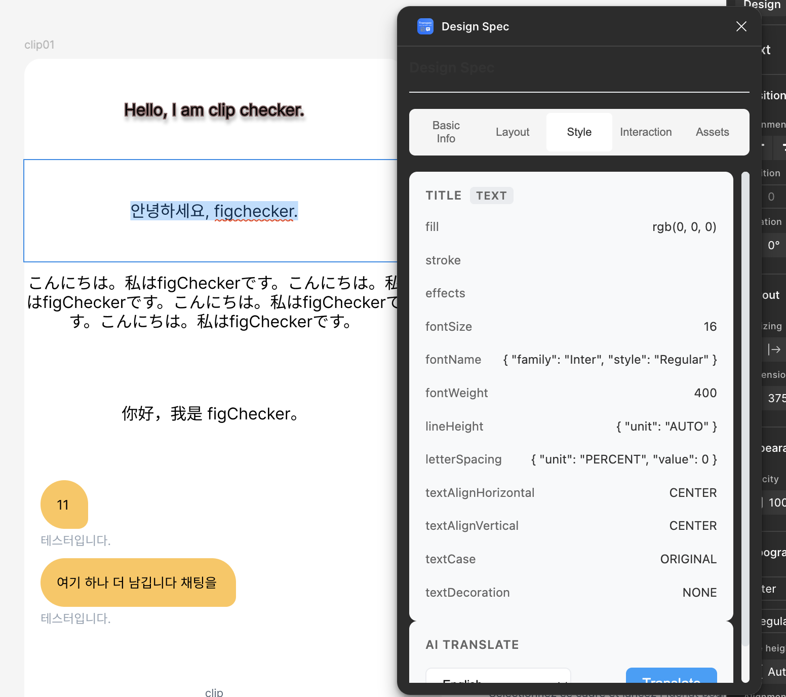This screenshot has height=697, width=786.
Task: Switch to the Layout tab
Action: [513, 132]
